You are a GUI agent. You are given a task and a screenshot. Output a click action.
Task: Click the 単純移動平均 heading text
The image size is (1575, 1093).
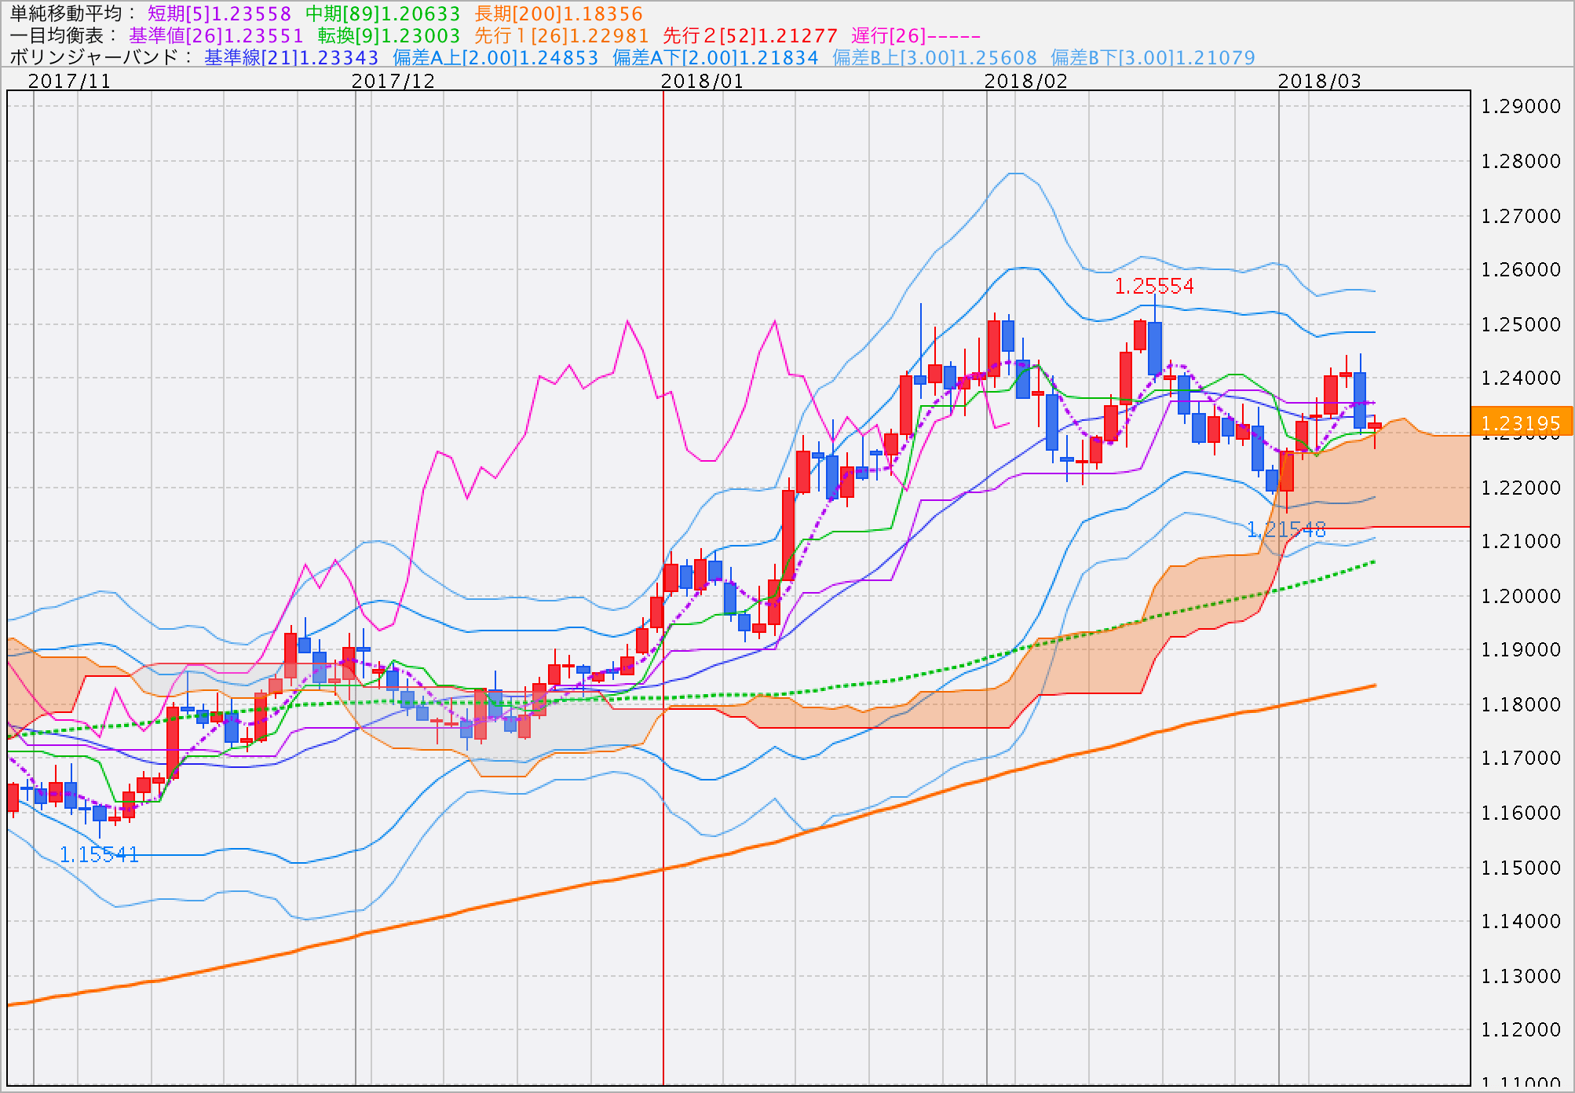(x=66, y=13)
